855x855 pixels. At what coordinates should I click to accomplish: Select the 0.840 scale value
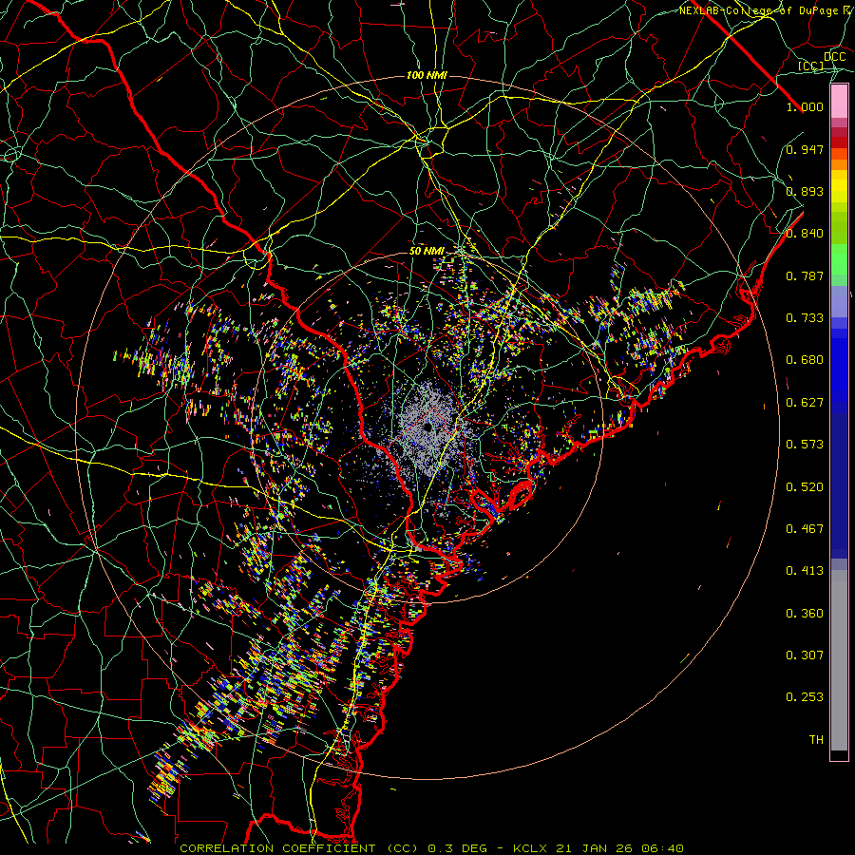pos(805,234)
